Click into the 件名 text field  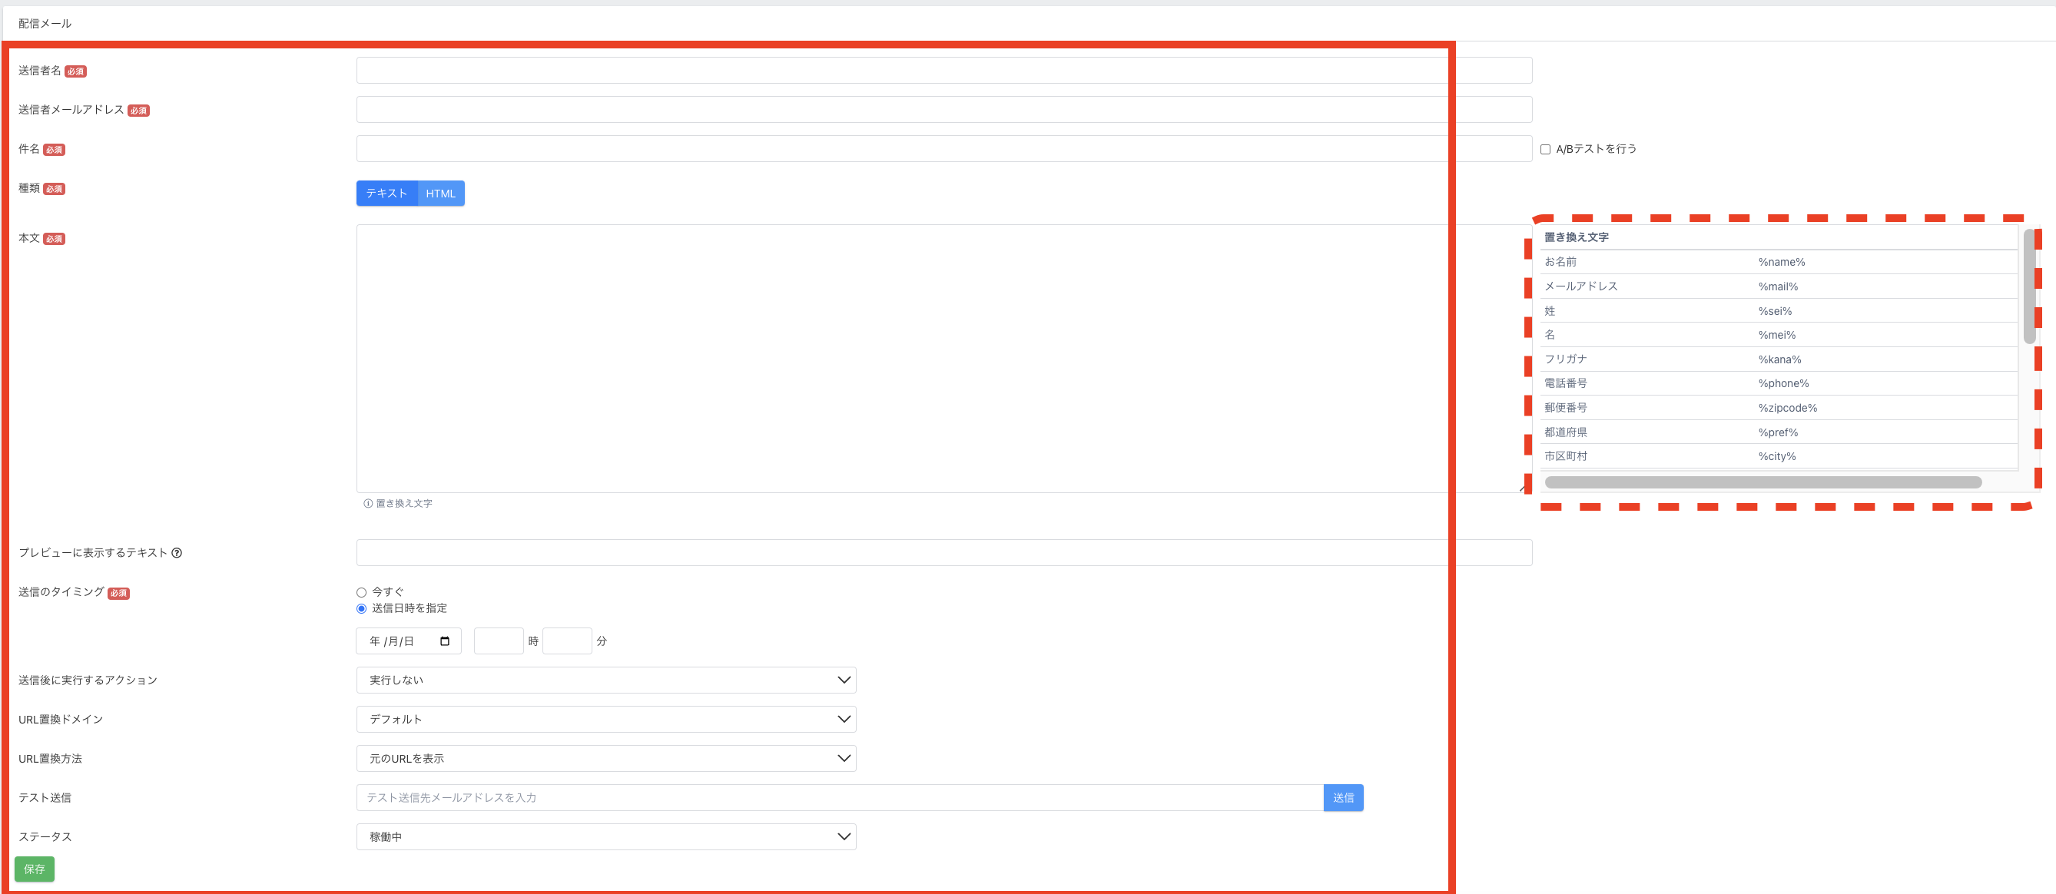(902, 149)
